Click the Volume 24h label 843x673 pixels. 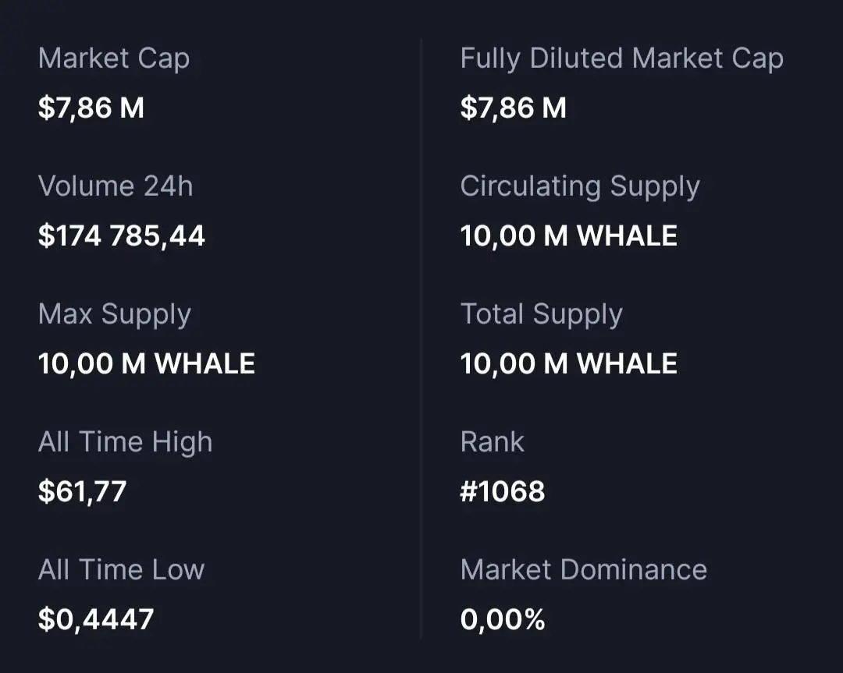pos(116,186)
